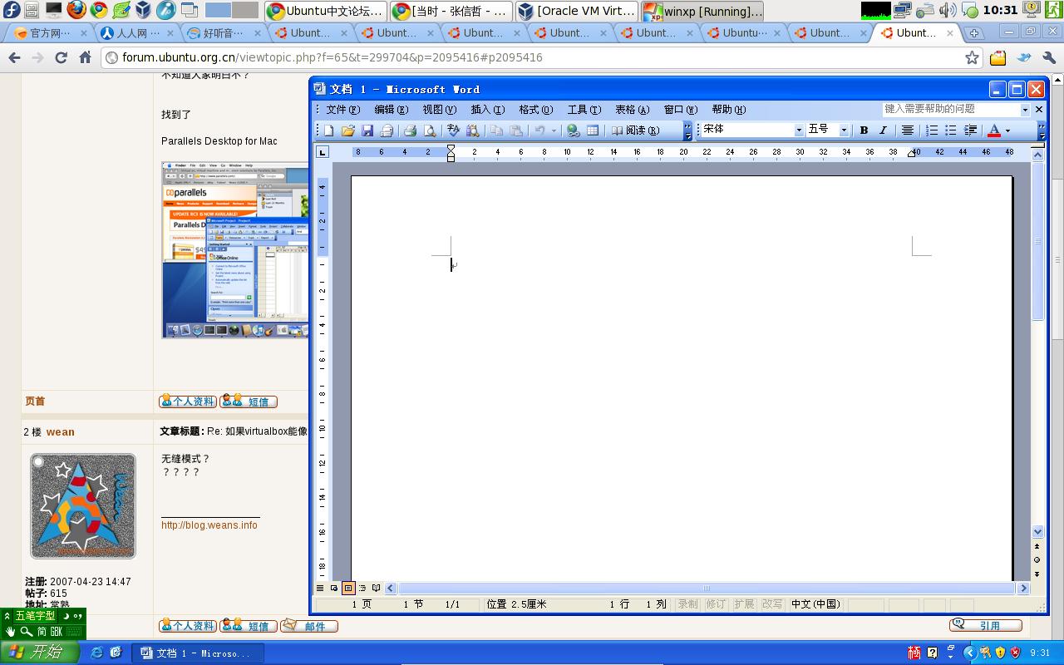The width and height of the screenshot is (1064, 665).
Task: Click the browser home icon
Action: tap(85, 57)
